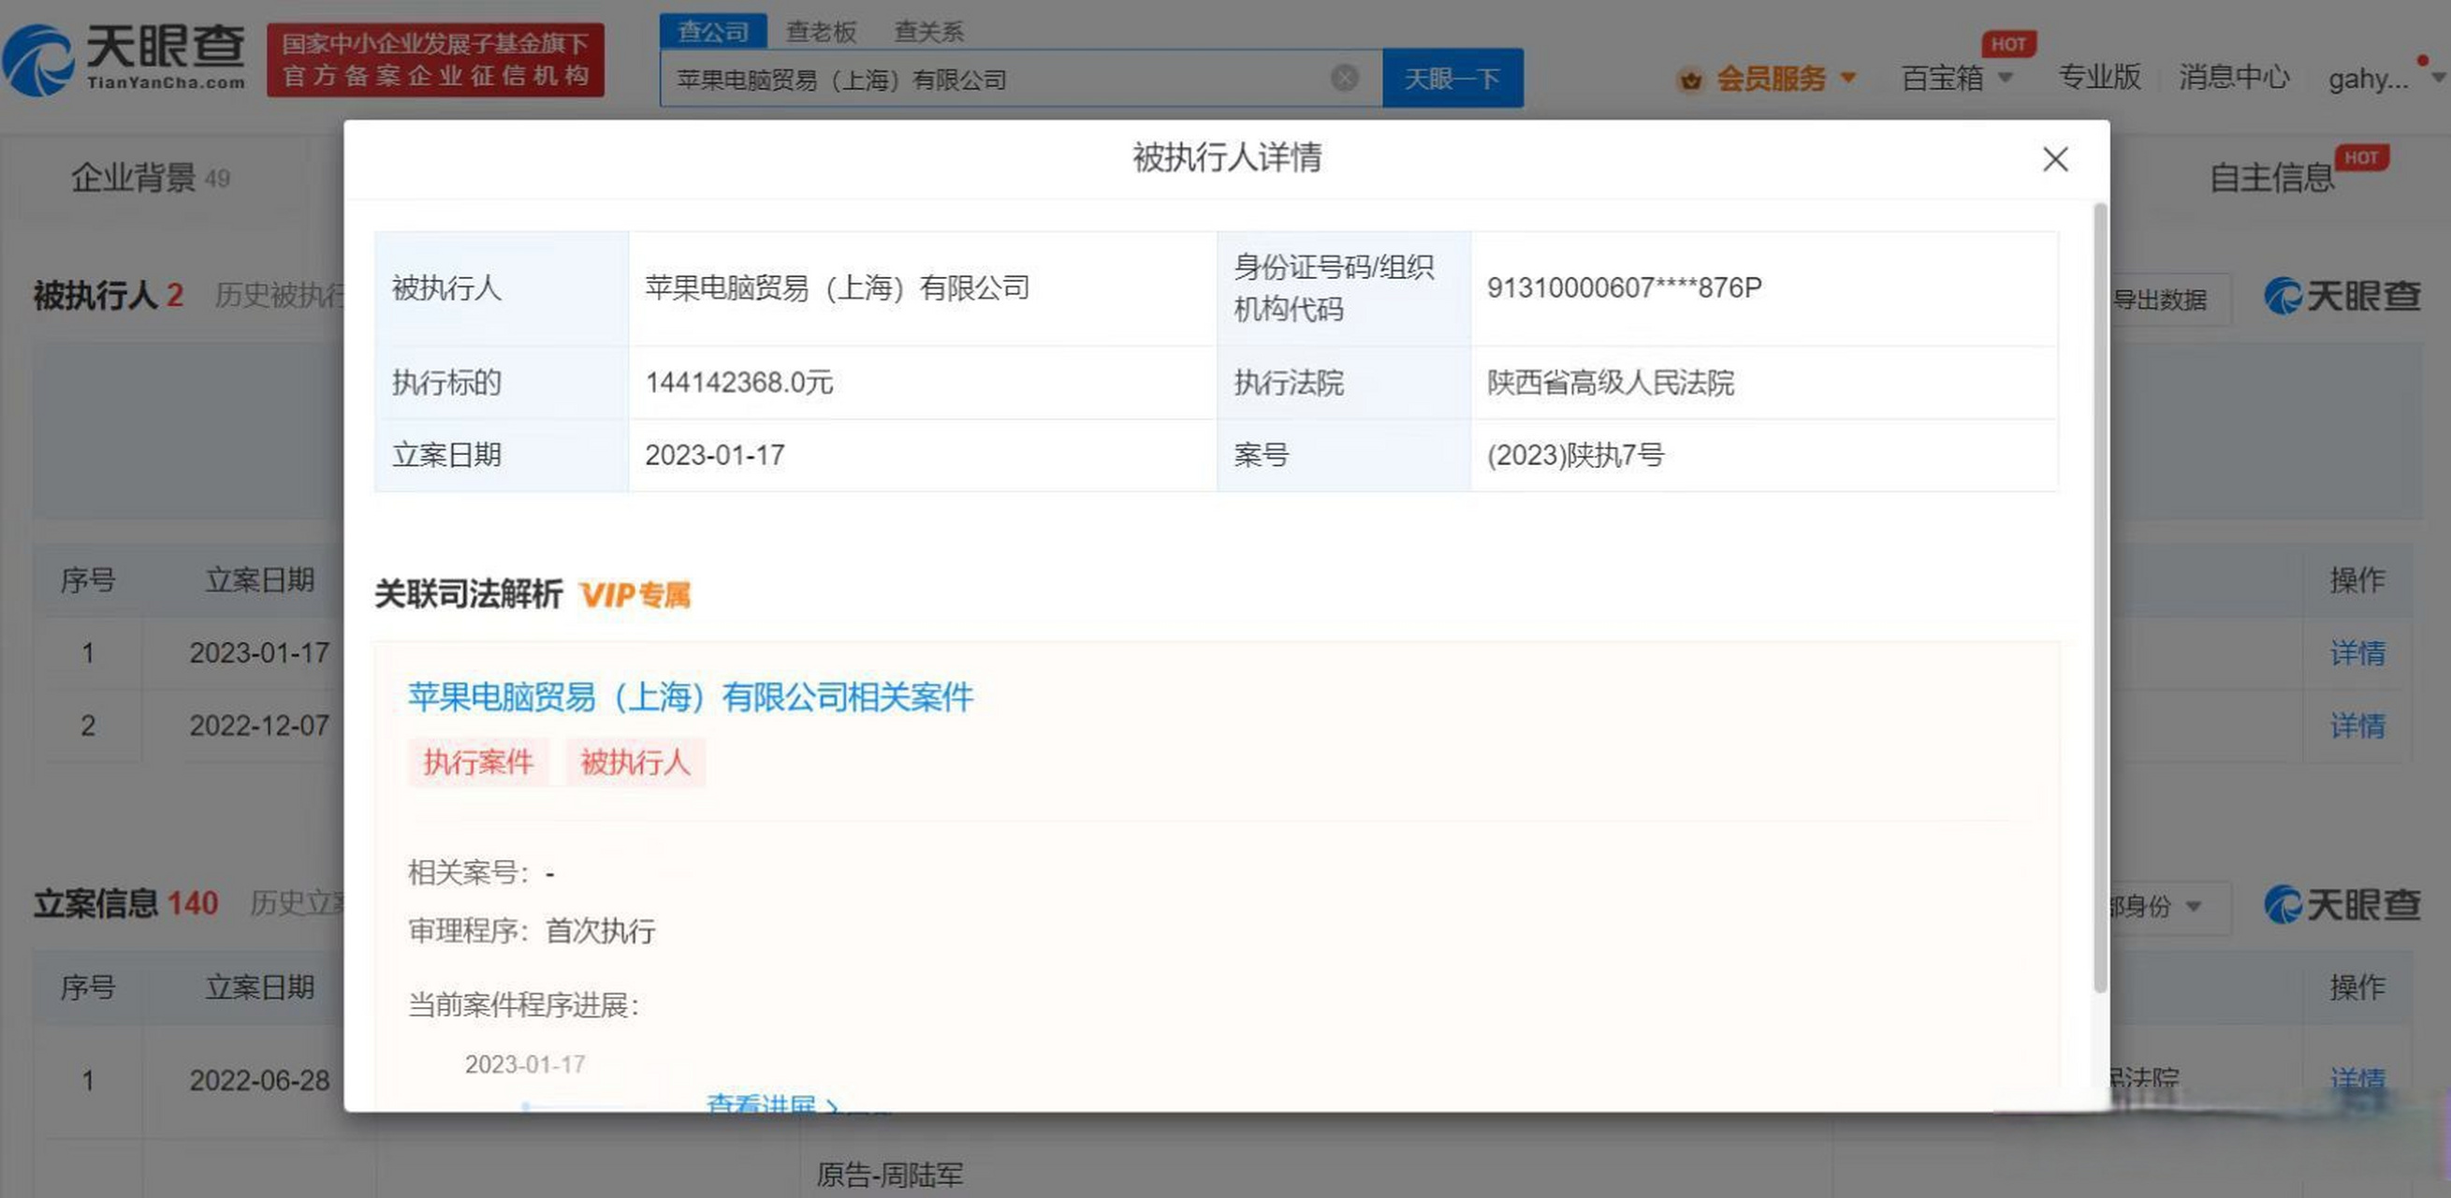
Task: Click the VIP专属 badge
Action: (x=635, y=594)
